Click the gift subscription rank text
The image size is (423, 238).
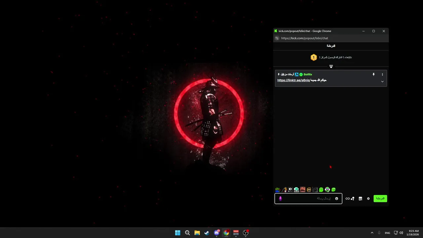coord(335,58)
